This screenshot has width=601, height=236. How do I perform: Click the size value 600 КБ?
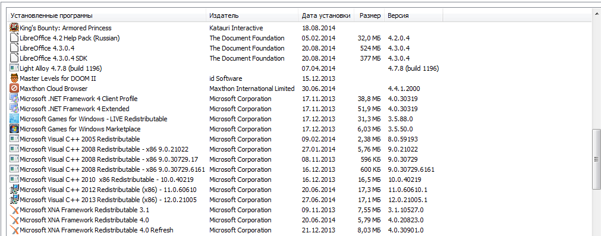(x=371, y=169)
